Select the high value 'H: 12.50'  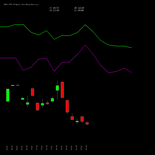tap(79, 8)
